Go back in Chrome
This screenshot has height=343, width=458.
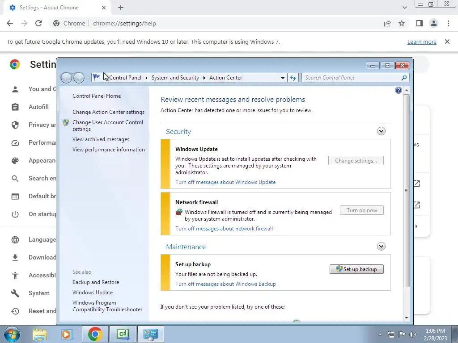pyautogui.click(x=10, y=23)
